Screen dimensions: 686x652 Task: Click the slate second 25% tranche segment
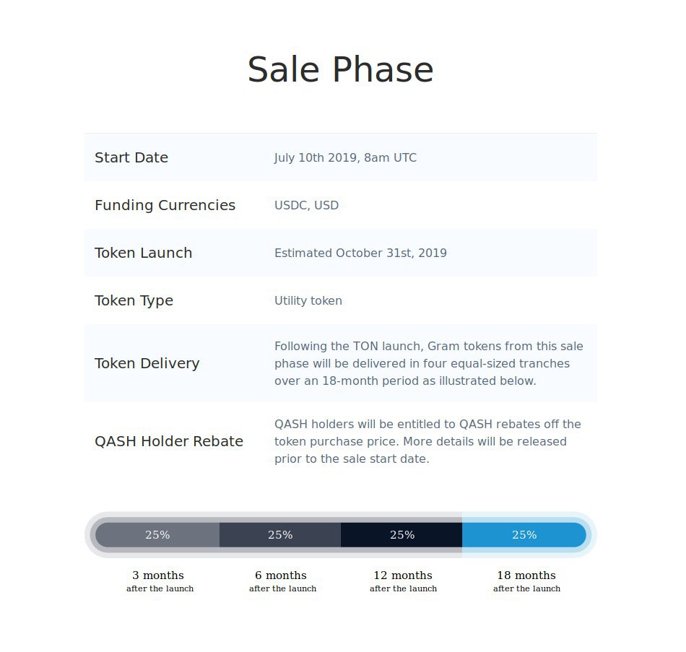[x=280, y=535]
